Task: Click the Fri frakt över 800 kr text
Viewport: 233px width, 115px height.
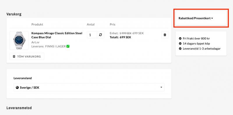Action: pos(196,39)
